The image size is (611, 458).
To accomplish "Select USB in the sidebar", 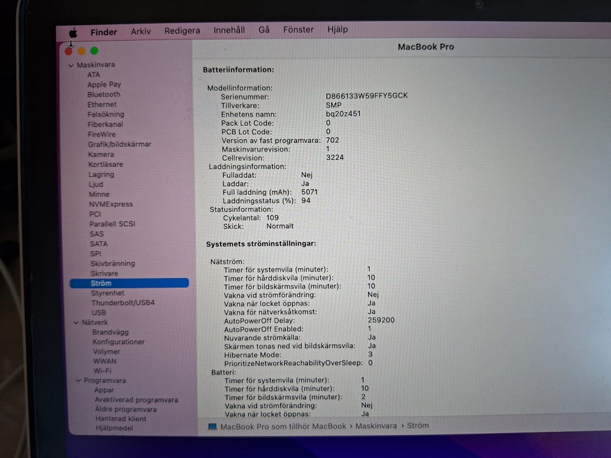I will click(99, 313).
